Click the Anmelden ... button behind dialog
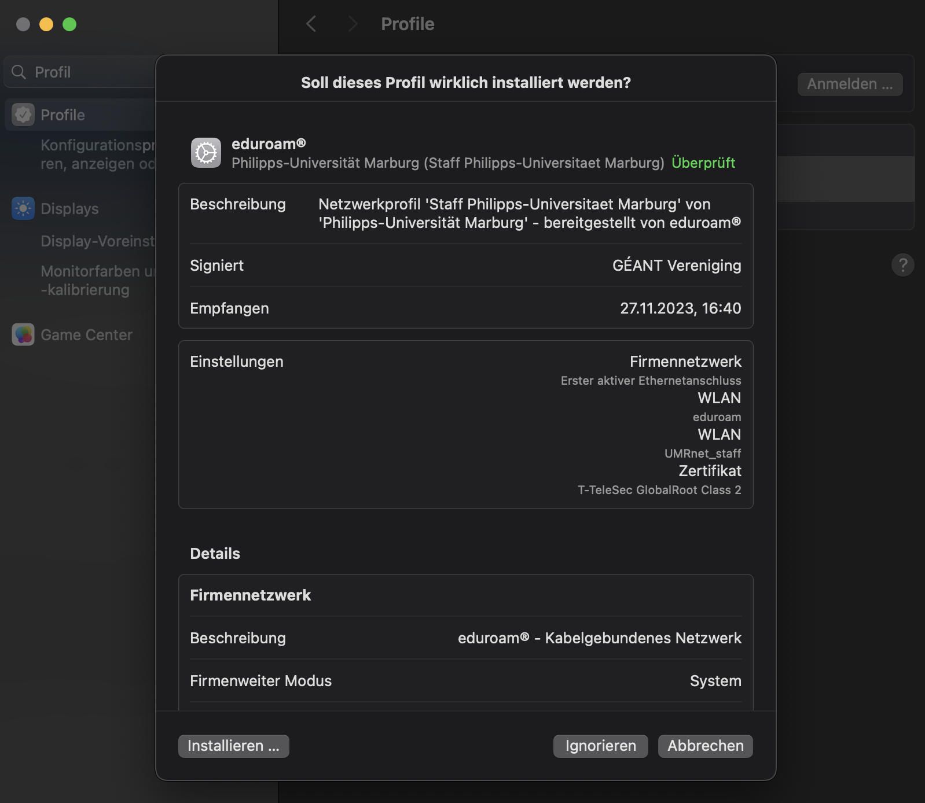The height and width of the screenshot is (803, 925). pos(850,84)
